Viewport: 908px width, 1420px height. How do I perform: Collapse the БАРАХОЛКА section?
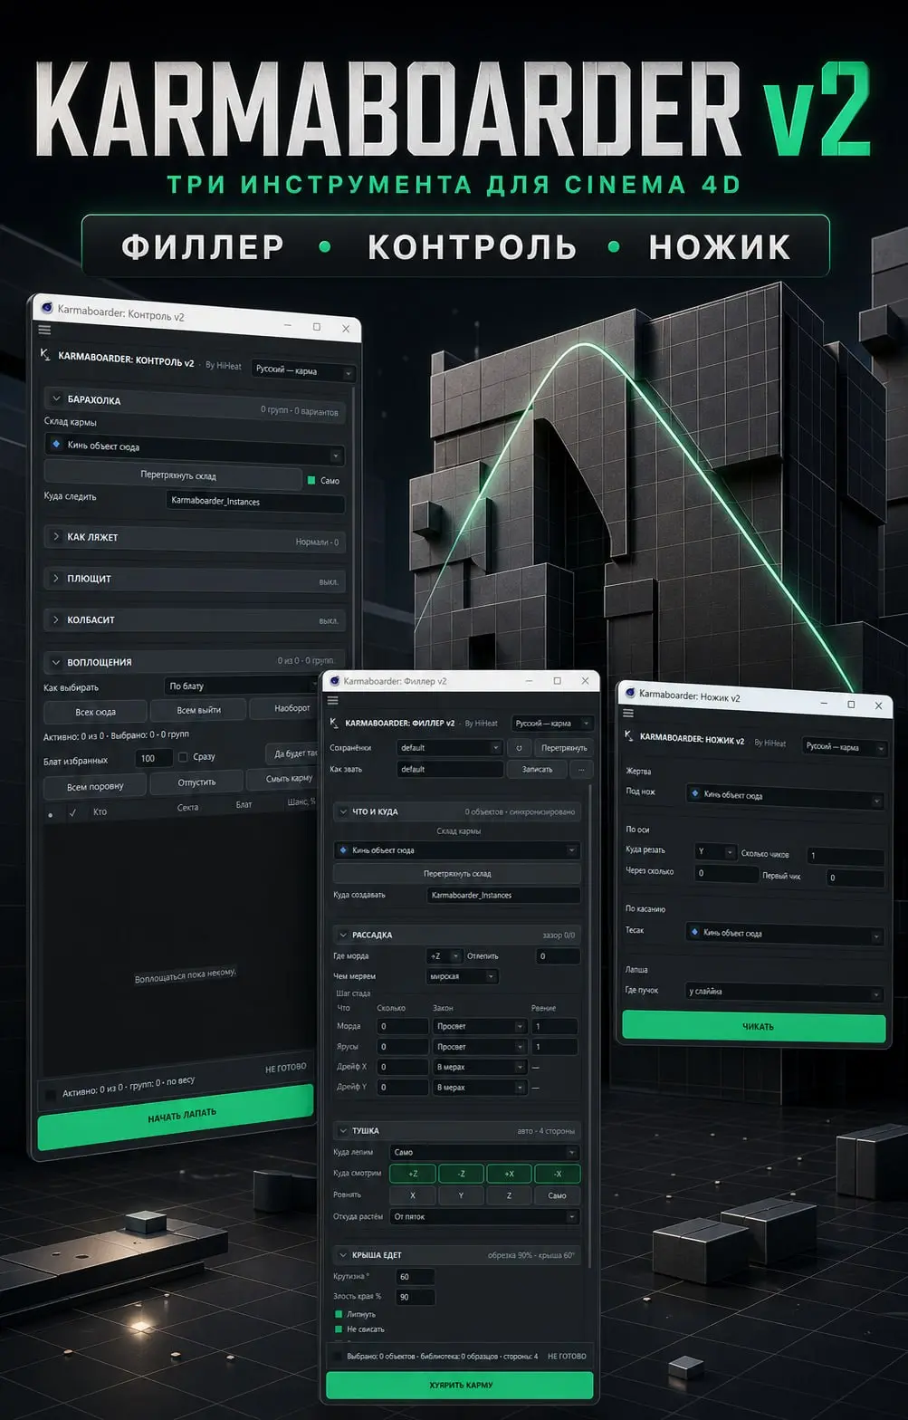pos(56,398)
